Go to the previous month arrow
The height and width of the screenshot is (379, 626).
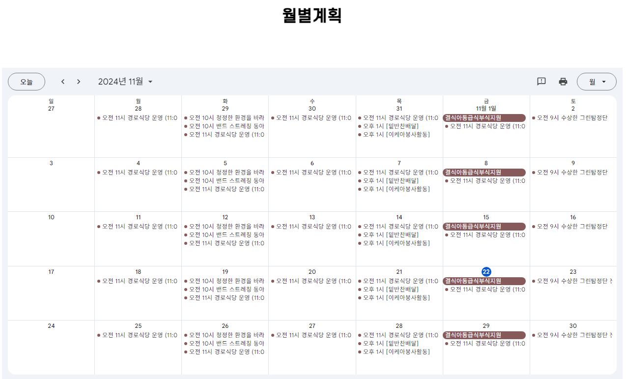tap(63, 82)
